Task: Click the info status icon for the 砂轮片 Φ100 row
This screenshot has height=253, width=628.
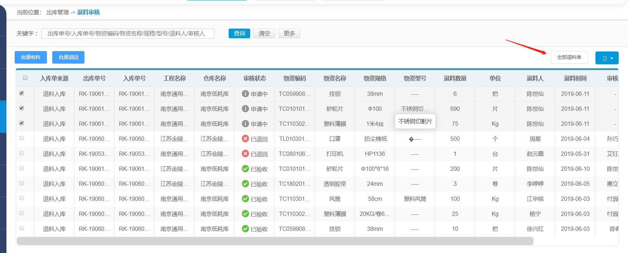Action: [x=245, y=109]
